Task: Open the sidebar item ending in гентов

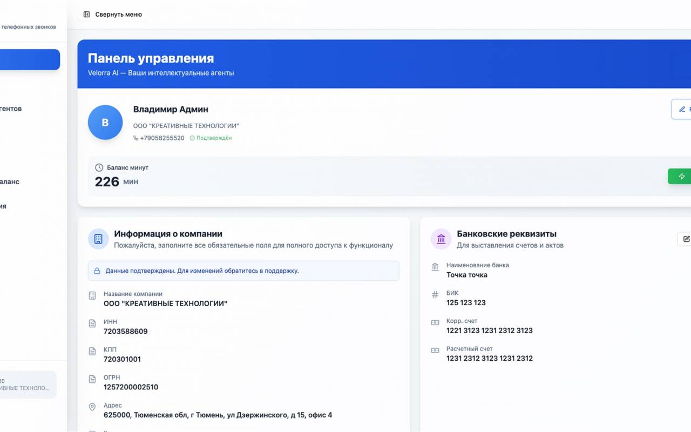Action: [11, 109]
